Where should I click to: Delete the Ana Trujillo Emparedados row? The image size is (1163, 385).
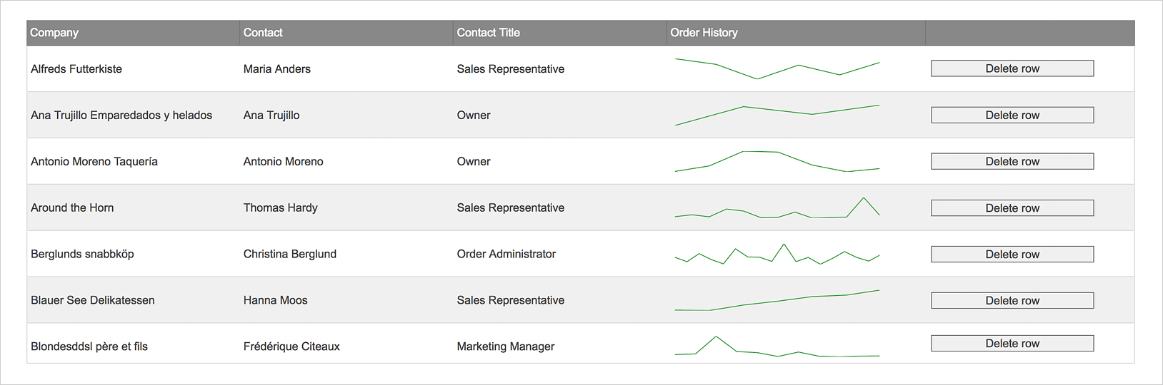(1012, 115)
